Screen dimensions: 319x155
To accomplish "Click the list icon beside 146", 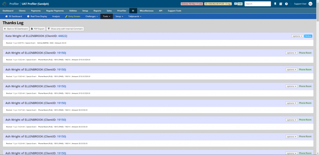I will point(236,4).
